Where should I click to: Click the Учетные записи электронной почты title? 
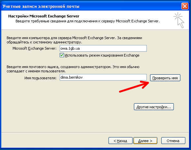click(x=41, y=6)
